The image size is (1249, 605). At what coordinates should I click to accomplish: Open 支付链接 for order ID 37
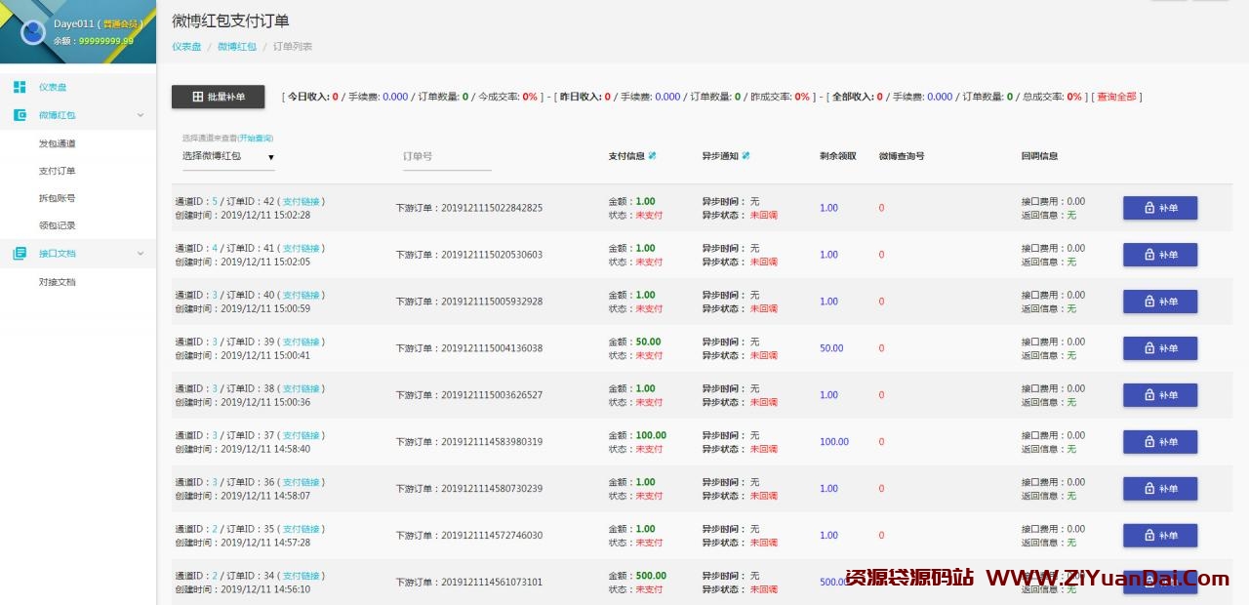point(302,436)
